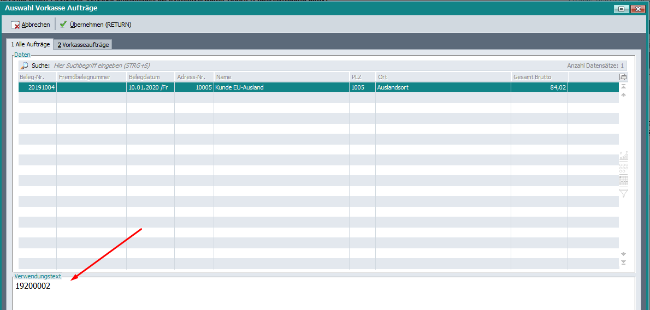Image resolution: width=650 pixels, height=310 pixels.
Task: Click the previous record up arrow
Action: pyautogui.click(x=623, y=95)
